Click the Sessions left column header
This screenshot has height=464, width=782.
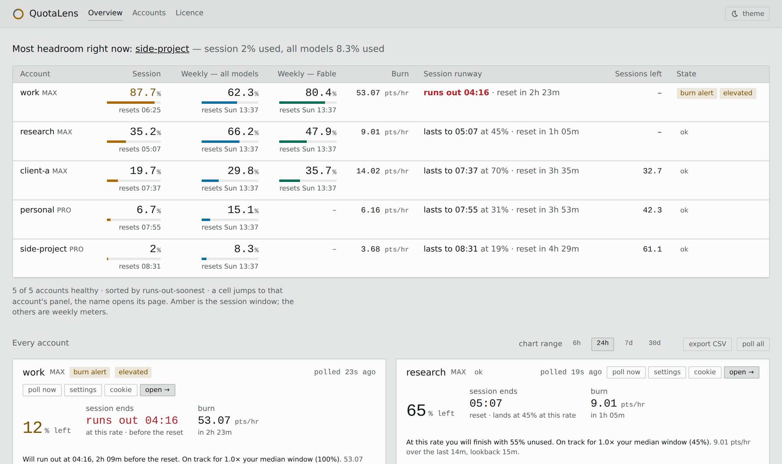coord(638,74)
